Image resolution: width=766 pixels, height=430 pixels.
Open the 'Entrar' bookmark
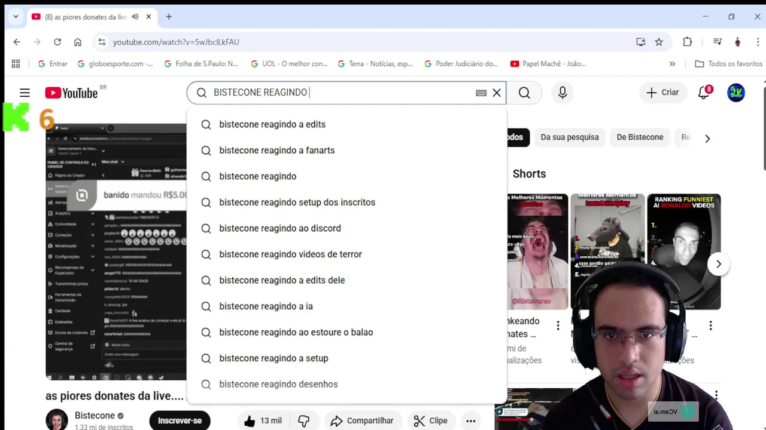pos(52,64)
